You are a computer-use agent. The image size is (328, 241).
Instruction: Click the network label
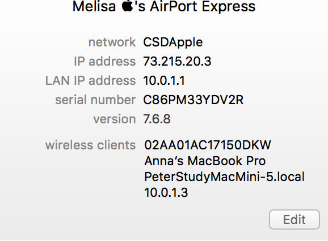pos(112,42)
